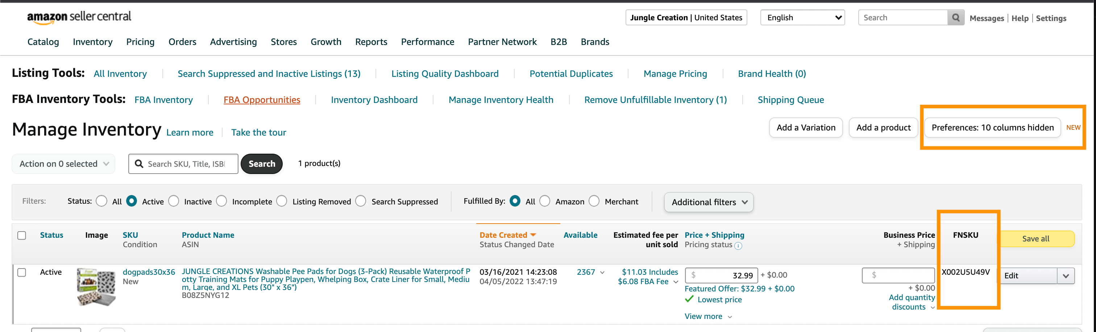
Task: Select the Search Suppressed radio button
Action: (x=361, y=201)
